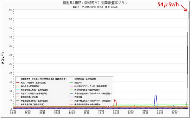
Task: Click the y-axis tick label 20
Action: click(10, 73)
